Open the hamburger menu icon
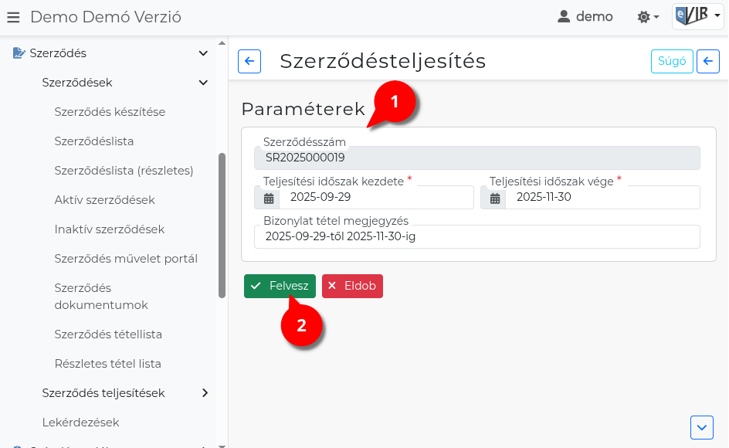This screenshot has height=448, width=729. pyautogui.click(x=13, y=17)
